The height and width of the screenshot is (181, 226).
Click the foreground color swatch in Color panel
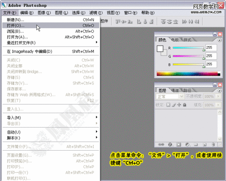pos(160,49)
